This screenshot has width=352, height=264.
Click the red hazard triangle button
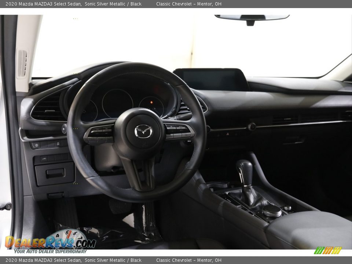[228, 134]
